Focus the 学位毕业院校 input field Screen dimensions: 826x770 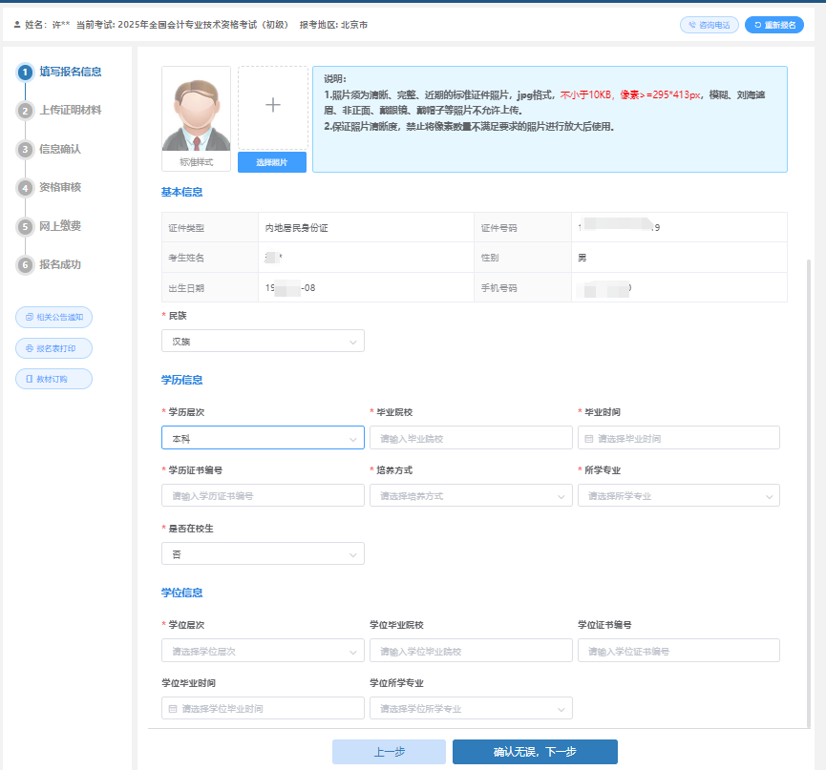pos(471,651)
